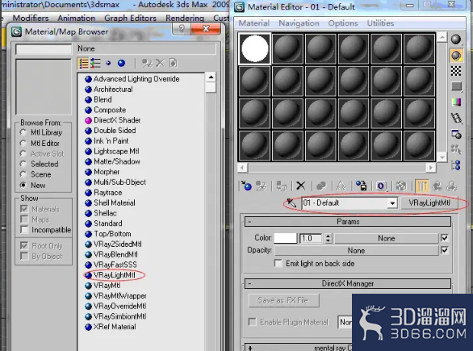The image size is (473, 351).
Task: Open Utilities menu in Material Editor
Action: tap(380, 23)
